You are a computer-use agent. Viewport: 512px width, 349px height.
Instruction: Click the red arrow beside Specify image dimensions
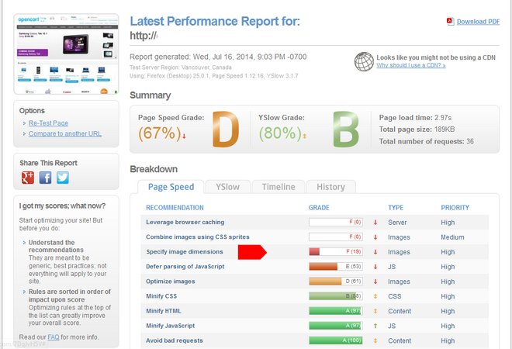252,251
